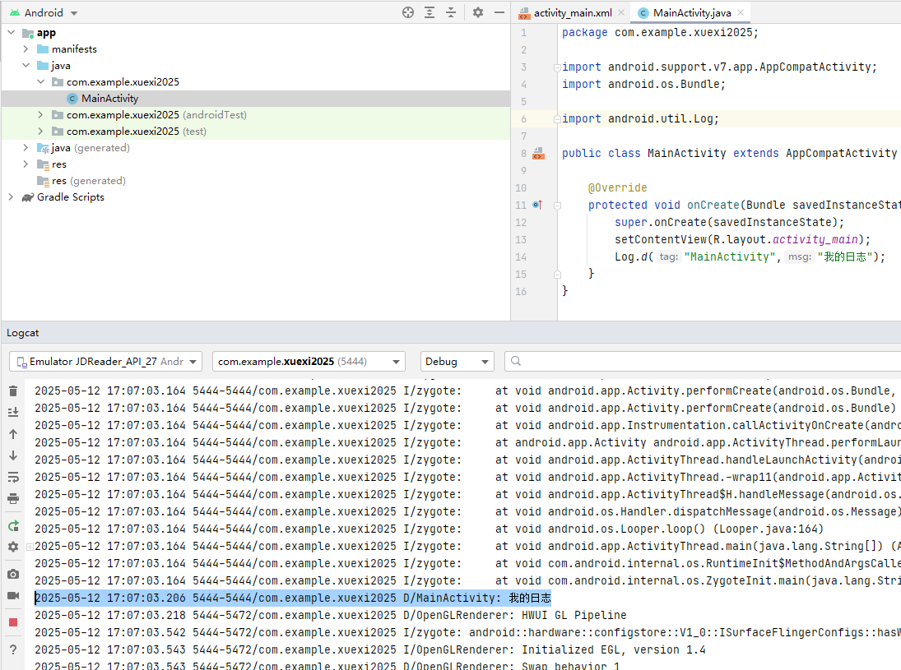Collapse the java folder
Viewport: 901px width, 670px height.
pyautogui.click(x=26, y=66)
